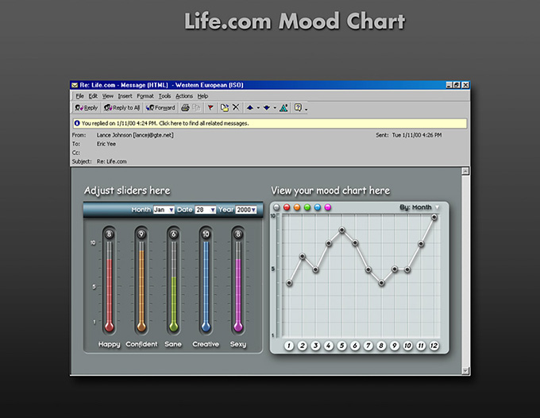Image resolution: width=540 pixels, height=418 pixels.
Task: Open the Next Item dropdown arrow
Action: point(275,108)
